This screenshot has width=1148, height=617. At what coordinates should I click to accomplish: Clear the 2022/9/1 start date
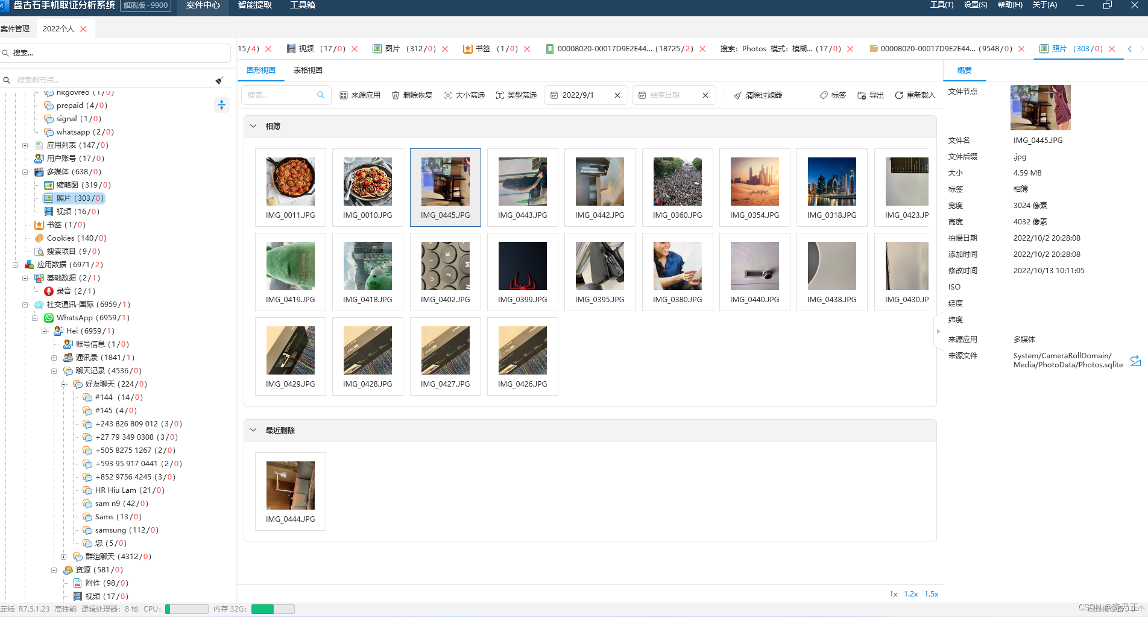[x=617, y=95]
